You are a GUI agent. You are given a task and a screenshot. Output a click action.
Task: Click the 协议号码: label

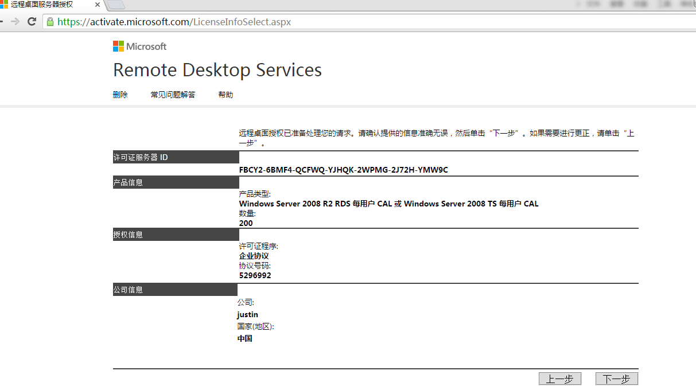(x=255, y=266)
